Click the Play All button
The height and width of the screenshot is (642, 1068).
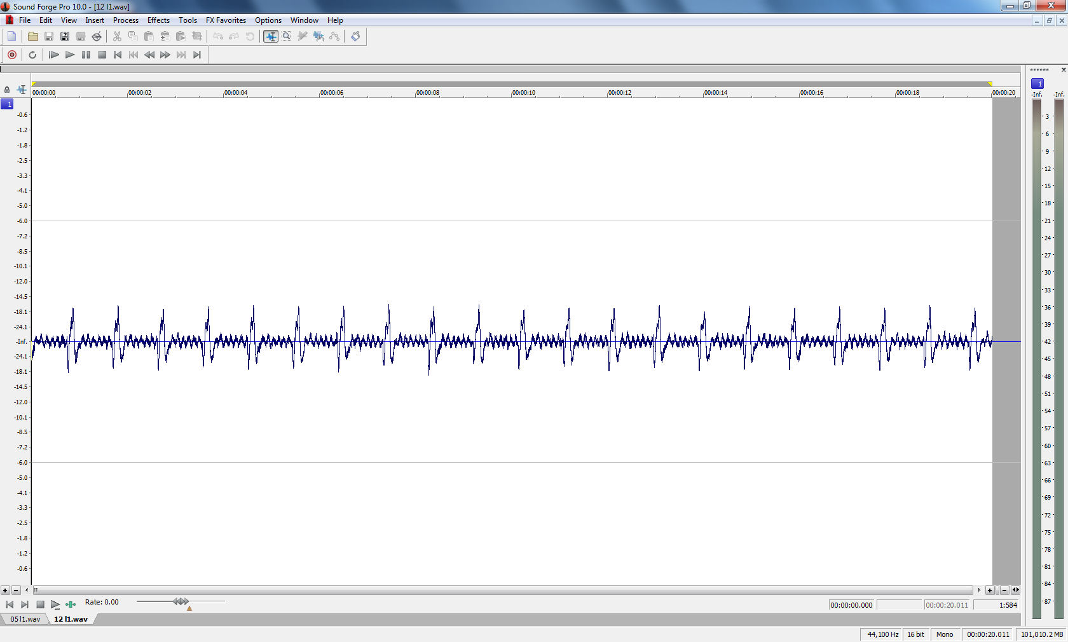pyautogui.click(x=54, y=55)
